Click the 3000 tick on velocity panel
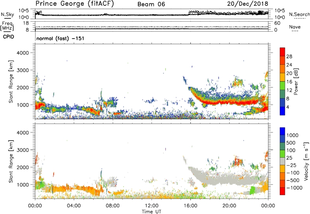Viewport: 310px width, 214px height. [x=22, y=150]
